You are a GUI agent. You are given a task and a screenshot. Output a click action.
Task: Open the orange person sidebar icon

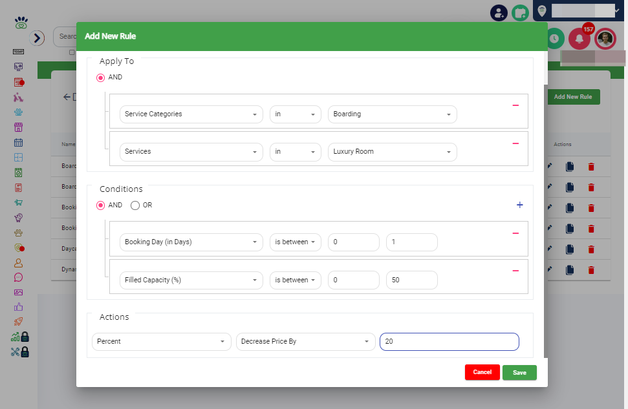18,263
